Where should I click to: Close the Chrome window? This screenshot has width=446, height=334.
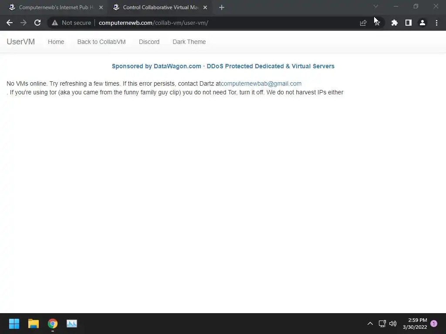pyautogui.click(x=436, y=6)
